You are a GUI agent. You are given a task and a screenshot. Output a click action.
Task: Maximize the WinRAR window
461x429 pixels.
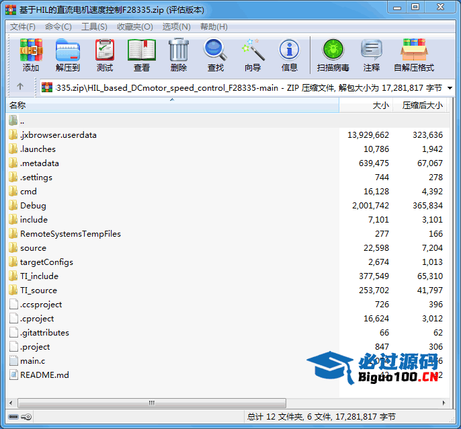[x=415, y=7]
